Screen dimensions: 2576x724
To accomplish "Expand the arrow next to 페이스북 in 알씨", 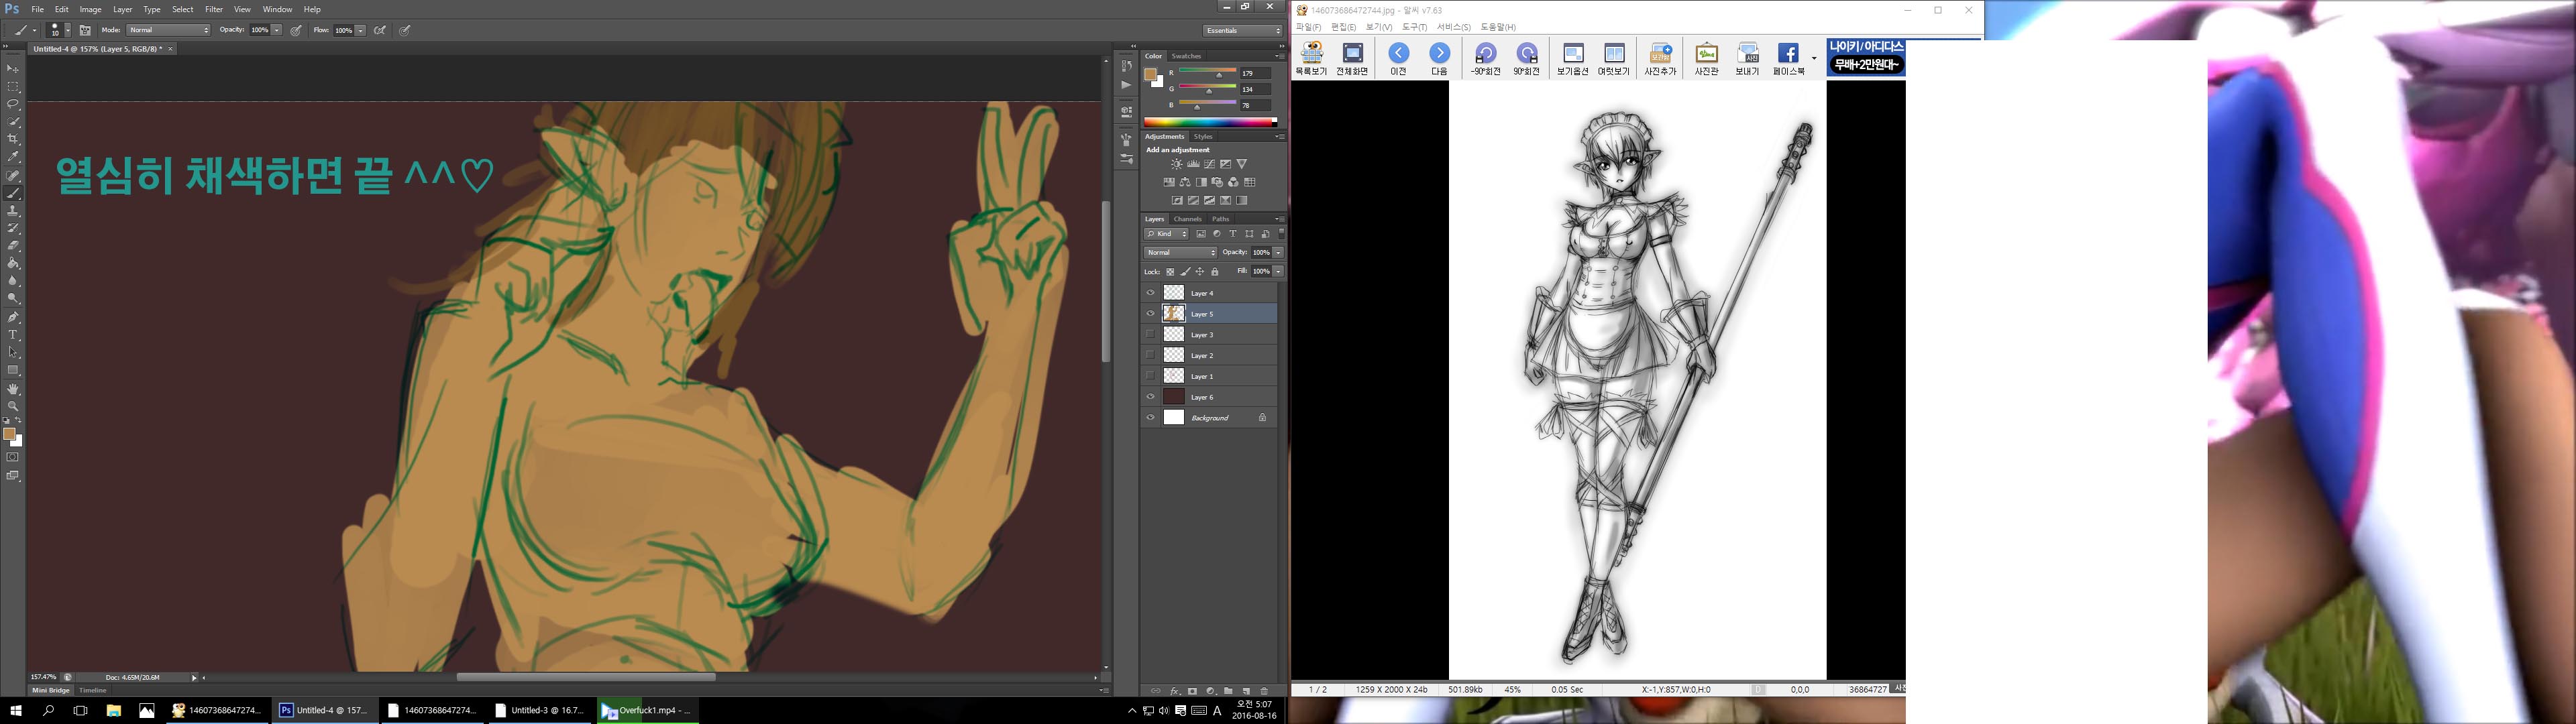I will pos(1814,58).
